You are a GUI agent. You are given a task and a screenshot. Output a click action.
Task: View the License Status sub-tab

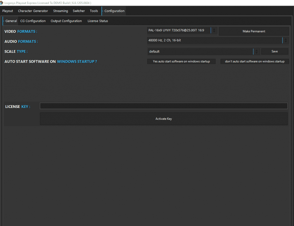tap(98, 21)
